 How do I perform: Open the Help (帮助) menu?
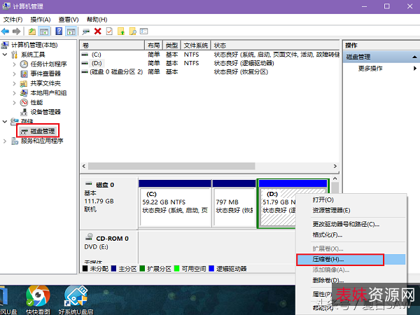coord(97,20)
